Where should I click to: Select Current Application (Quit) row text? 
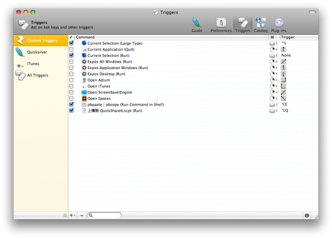click(110, 49)
